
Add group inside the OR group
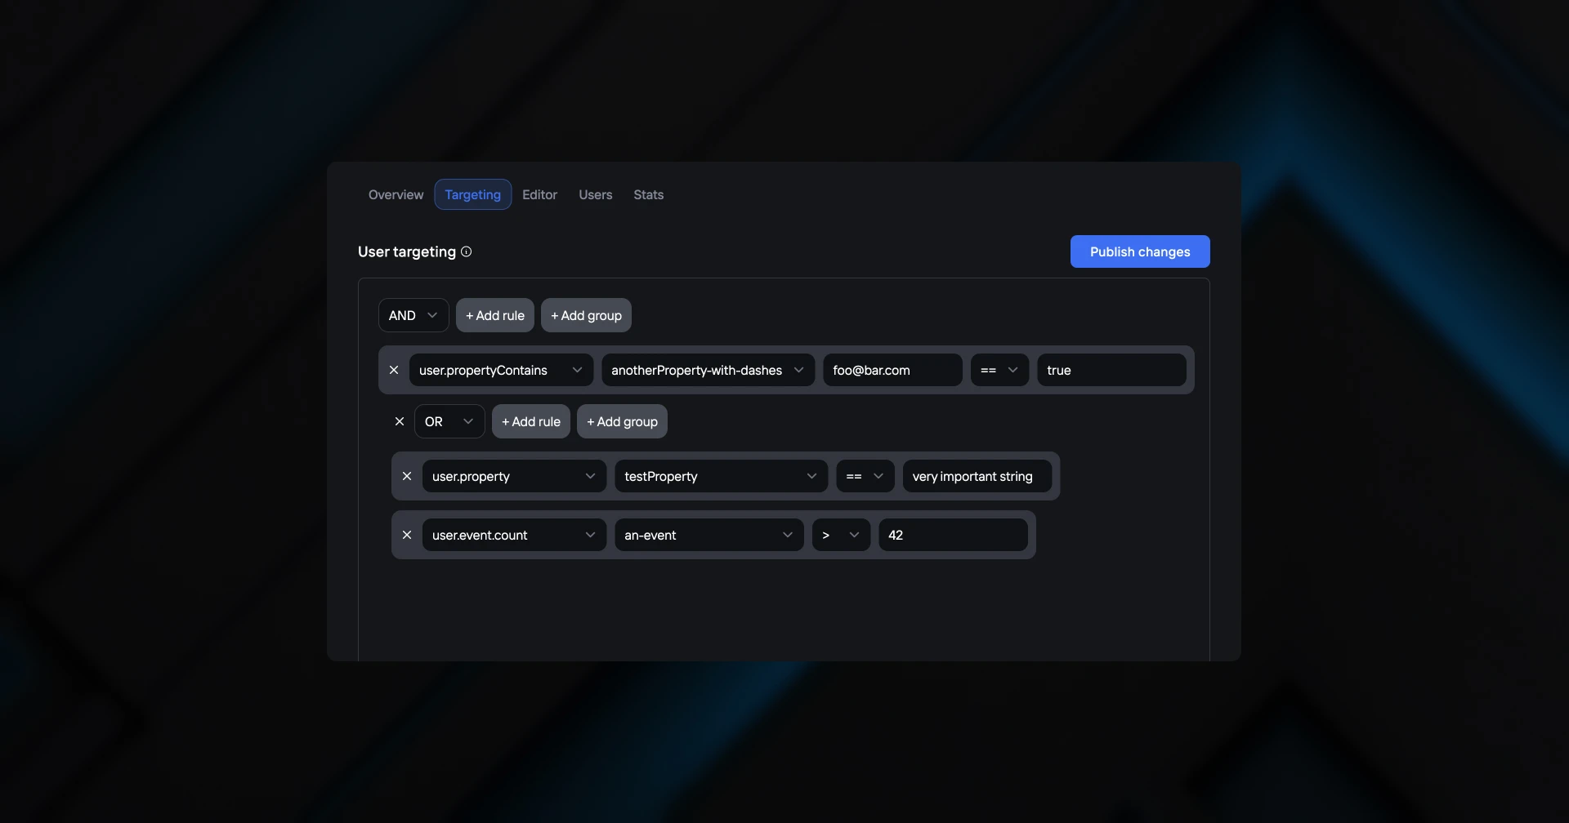pyautogui.click(x=622, y=421)
